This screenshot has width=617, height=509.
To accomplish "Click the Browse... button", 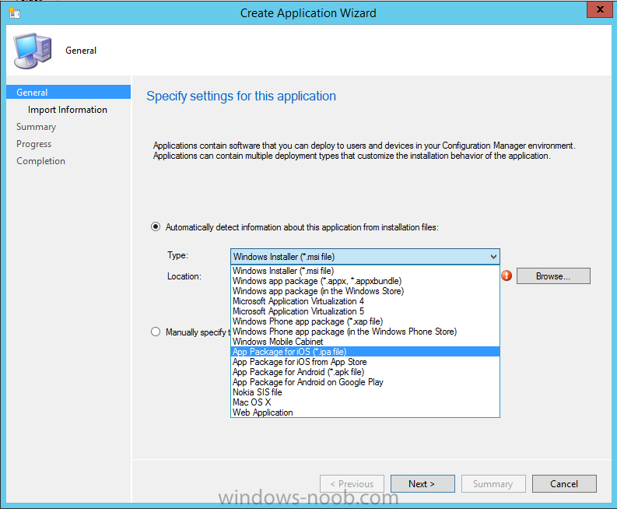I will coord(553,276).
